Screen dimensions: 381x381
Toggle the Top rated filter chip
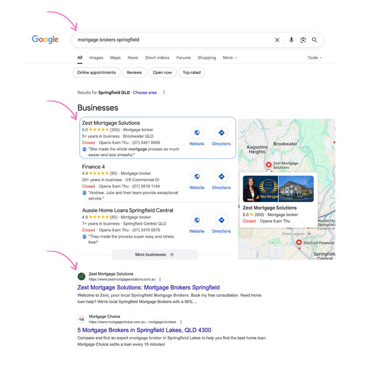pyautogui.click(x=192, y=72)
